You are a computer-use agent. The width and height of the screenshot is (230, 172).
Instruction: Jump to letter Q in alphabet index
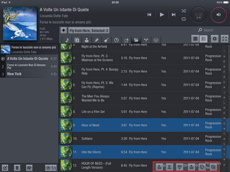(224, 123)
